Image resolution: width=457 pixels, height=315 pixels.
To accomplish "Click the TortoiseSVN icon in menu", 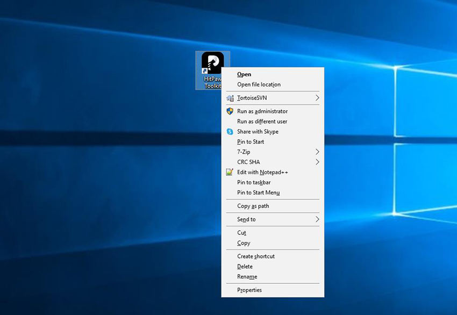I will [230, 98].
